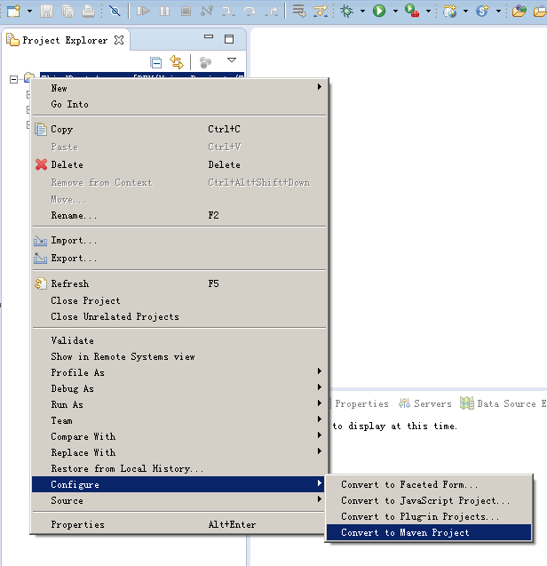Click the Open Type folder icon

point(519,12)
